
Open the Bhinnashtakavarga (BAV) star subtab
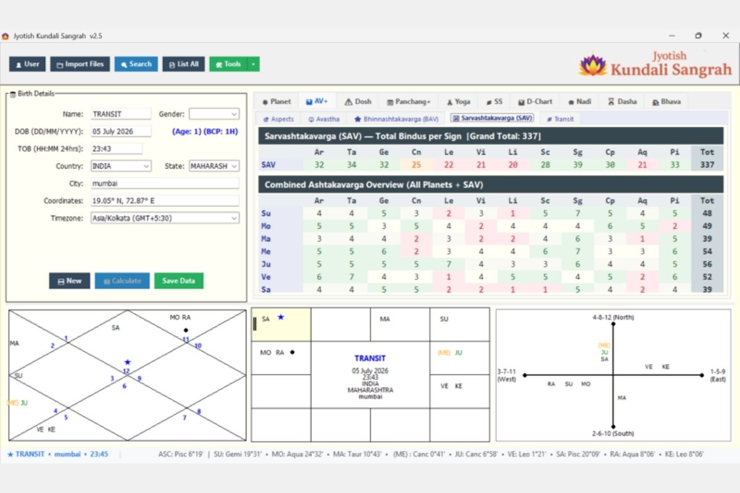[397, 118]
